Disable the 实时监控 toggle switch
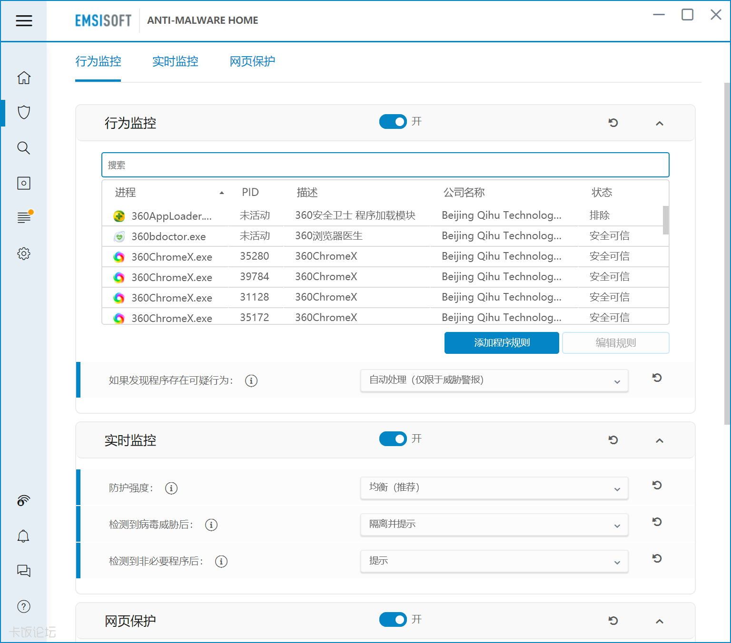The height and width of the screenshot is (643, 731). [x=393, y=439]
